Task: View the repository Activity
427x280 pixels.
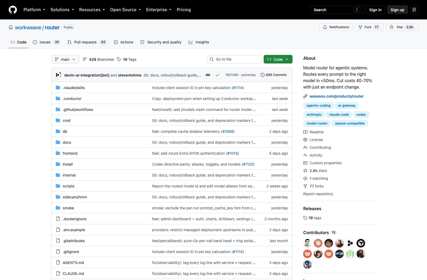Action: (313, 155)
